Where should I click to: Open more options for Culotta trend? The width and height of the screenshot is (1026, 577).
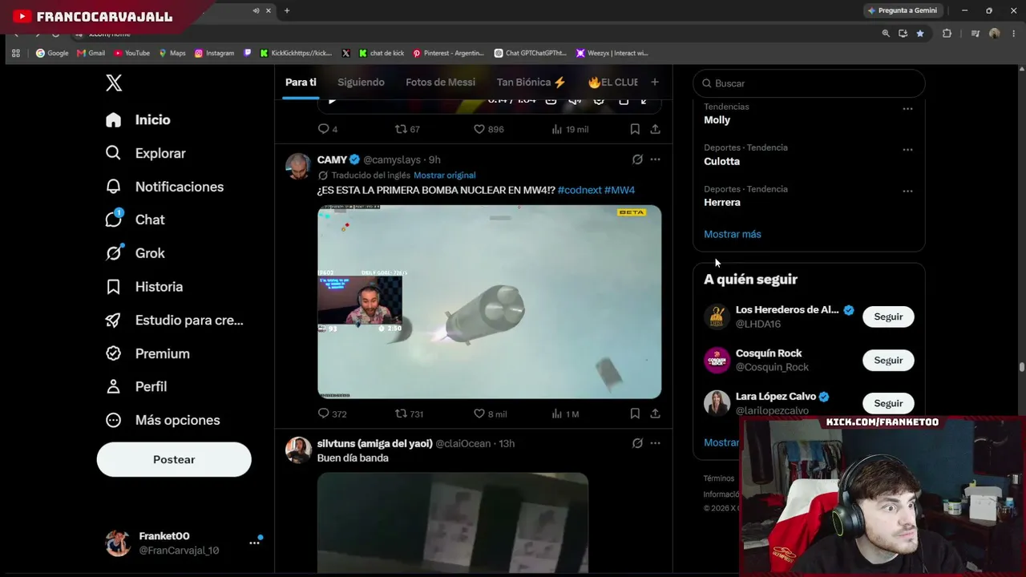[x=907, y=149]
